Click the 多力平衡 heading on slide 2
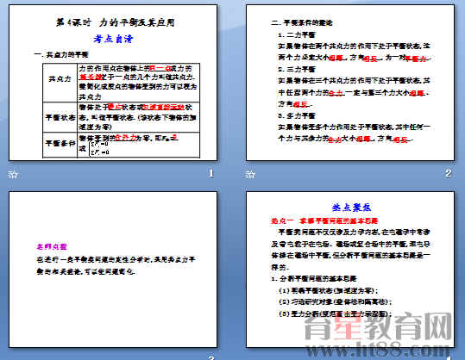This screenshot has width=465, height=360. point(297,115)
